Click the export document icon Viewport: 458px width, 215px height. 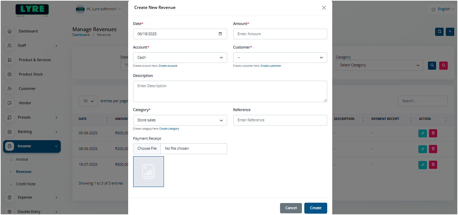(439, 31)
